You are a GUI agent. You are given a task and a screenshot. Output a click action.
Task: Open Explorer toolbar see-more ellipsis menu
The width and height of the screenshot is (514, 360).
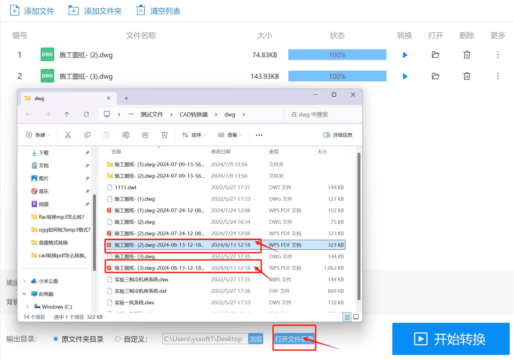[259, 135]
